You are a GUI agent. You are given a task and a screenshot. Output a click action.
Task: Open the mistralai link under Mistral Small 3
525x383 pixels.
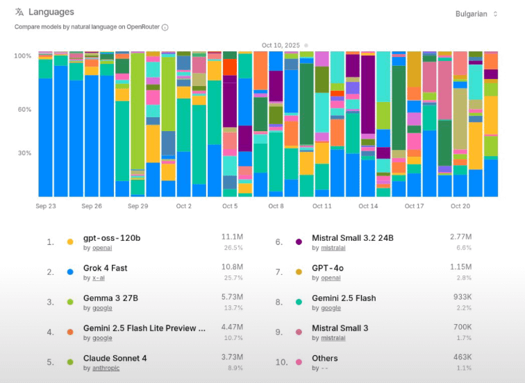329,338
